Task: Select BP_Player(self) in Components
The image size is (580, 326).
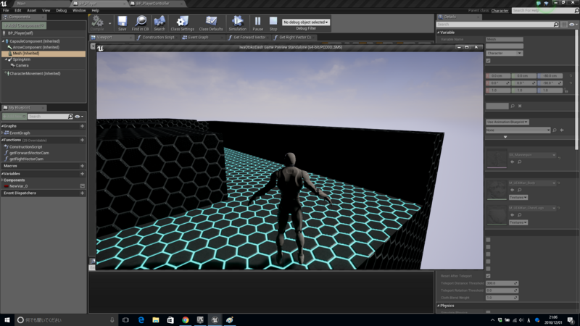Action: coord(20,33)
